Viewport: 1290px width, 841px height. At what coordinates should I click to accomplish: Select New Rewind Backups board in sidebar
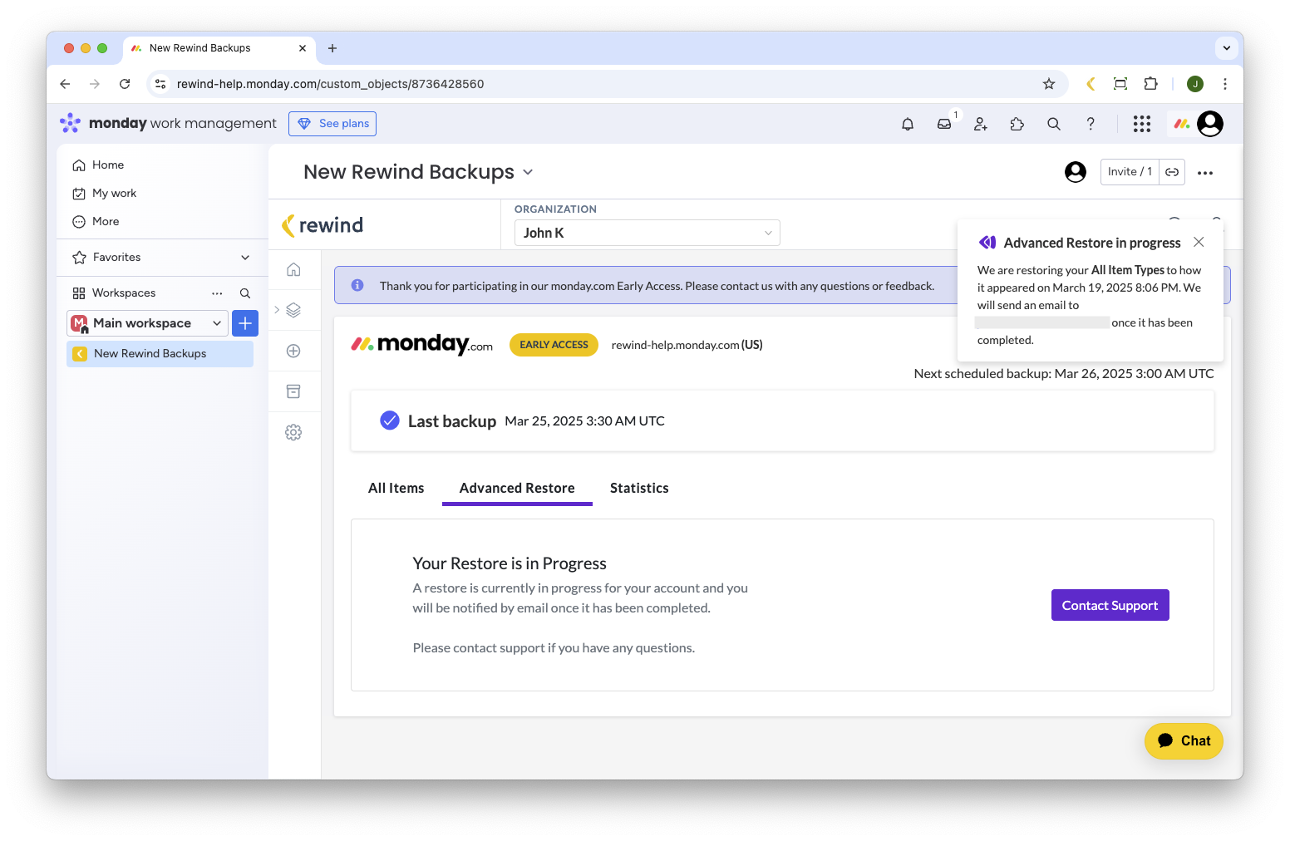[x=160, y=354]
